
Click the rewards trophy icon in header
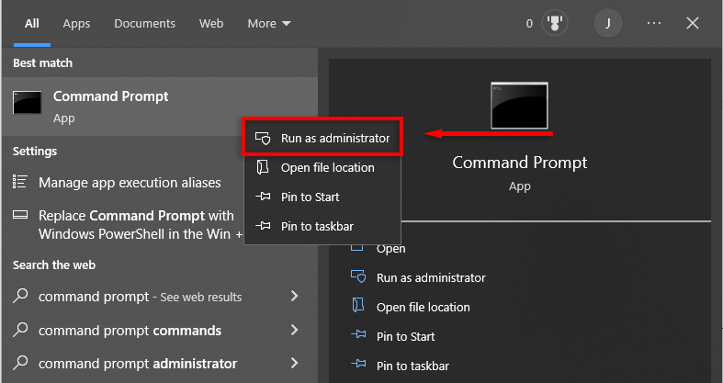click(554, 24)
